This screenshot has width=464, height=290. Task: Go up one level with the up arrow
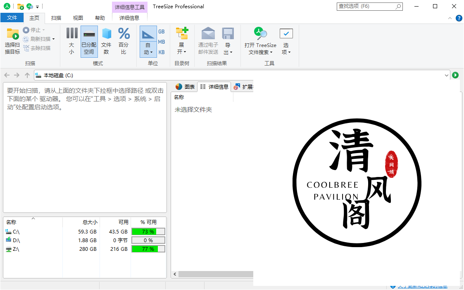pos(27,75)
